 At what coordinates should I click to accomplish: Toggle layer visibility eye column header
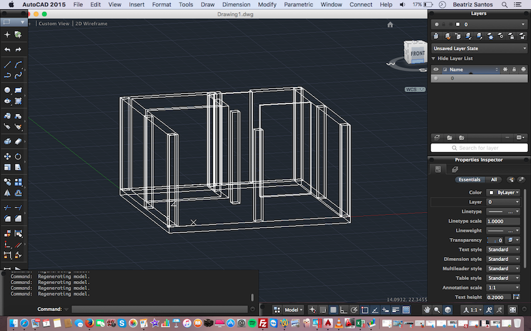(436, 70)
